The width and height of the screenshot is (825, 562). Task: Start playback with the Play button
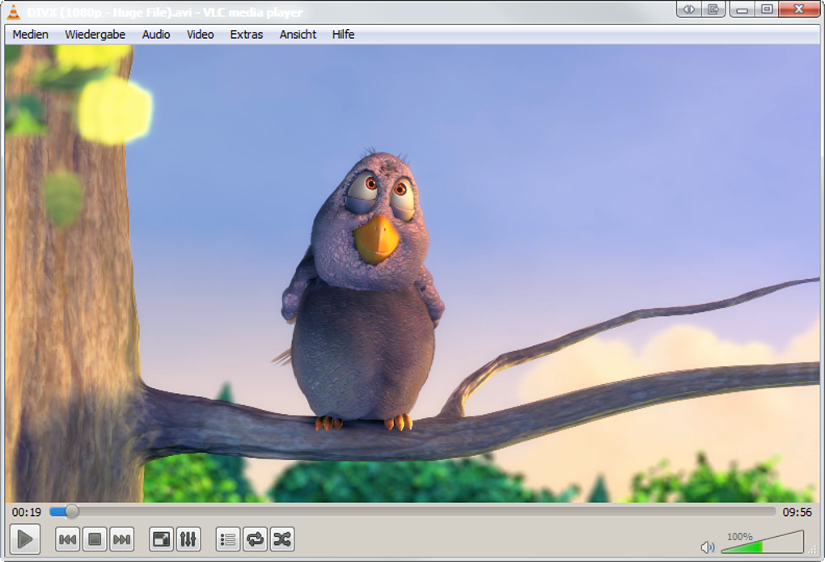coord(25,539)
